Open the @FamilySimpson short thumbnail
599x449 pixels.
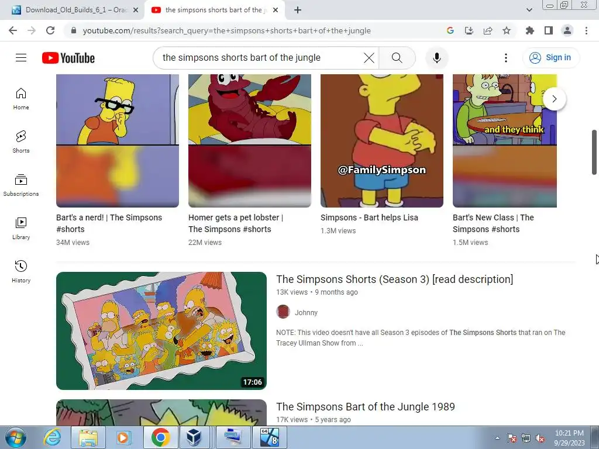point(381,141)
